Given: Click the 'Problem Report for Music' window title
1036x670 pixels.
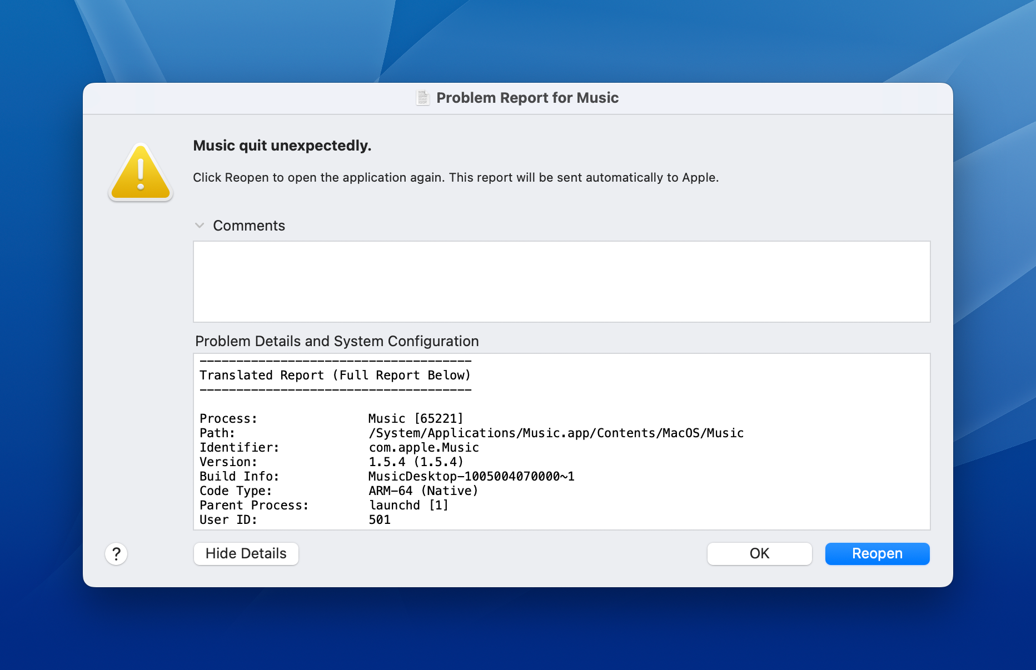Looking at the screenshot, I should point(527,98).
